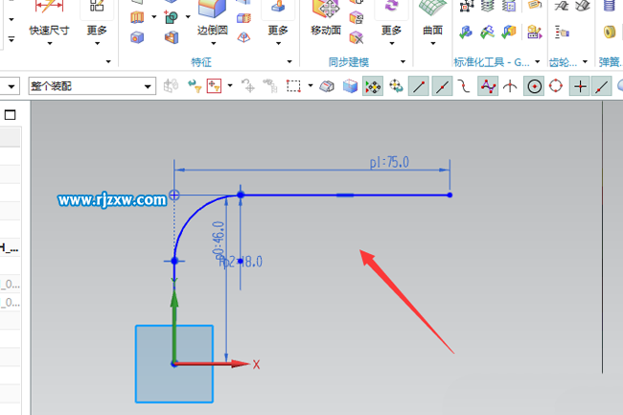623x415 pixels.
Task: Open 更多 menu in the 同步建模 group
Action: coord(391,34)
